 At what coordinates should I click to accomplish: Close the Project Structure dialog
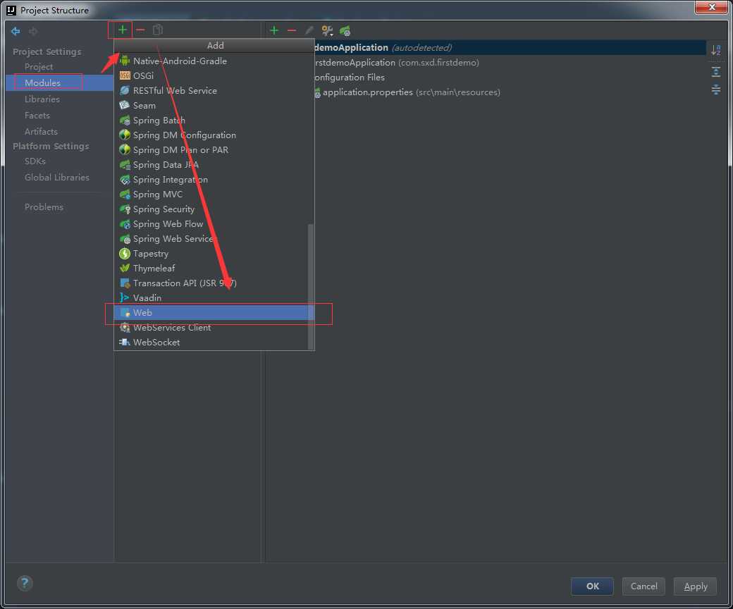[711, 7]
